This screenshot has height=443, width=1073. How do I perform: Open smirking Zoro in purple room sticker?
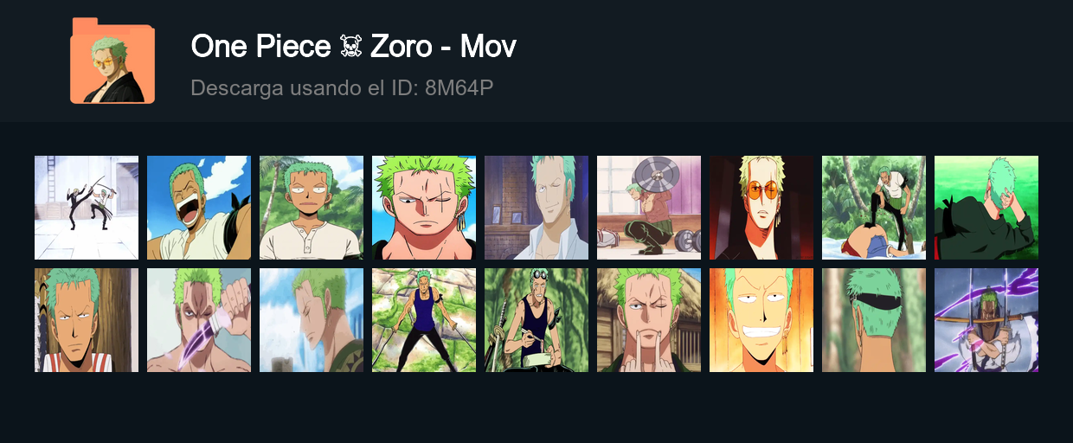point(536,208)
